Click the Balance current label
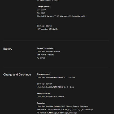The width and height of the screenshot is (114, 114). click(x=43, y=94)
